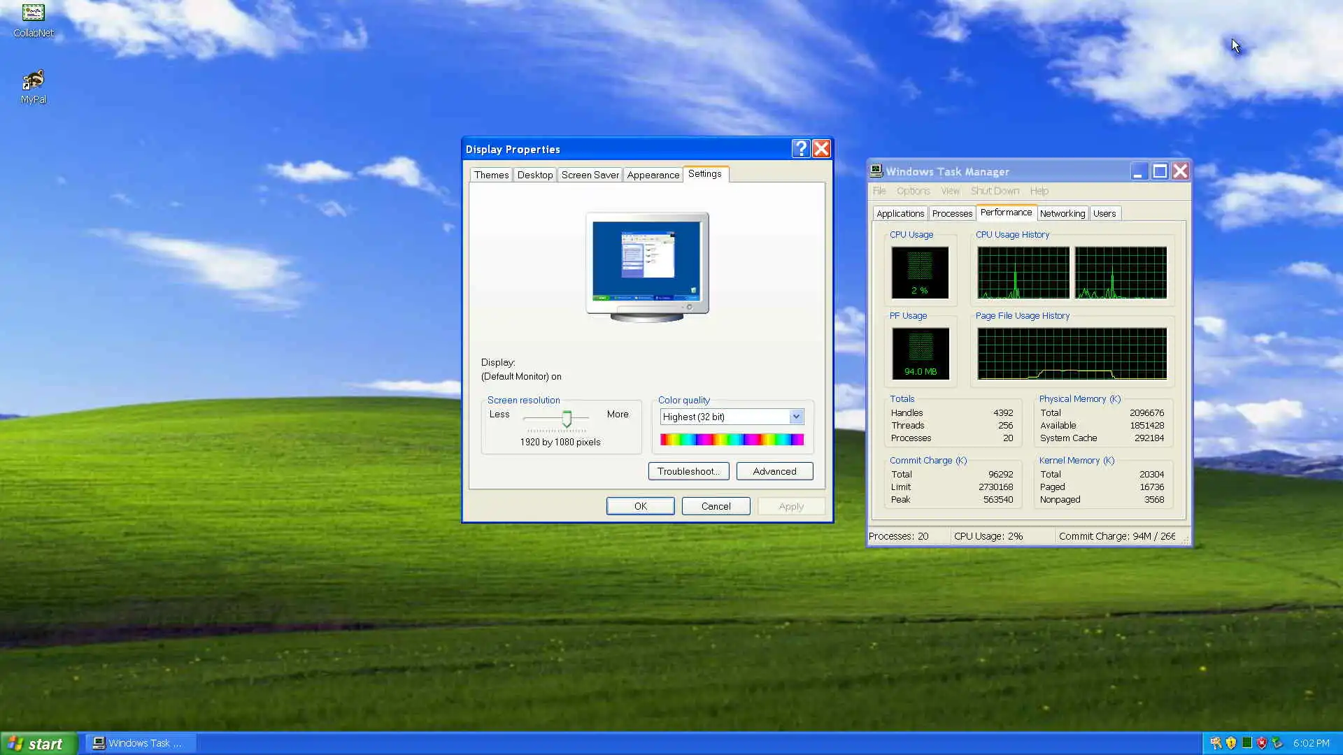Click the red security alert tray icon
This screenshot has height=755, width=1343.
coord(1262,743)
